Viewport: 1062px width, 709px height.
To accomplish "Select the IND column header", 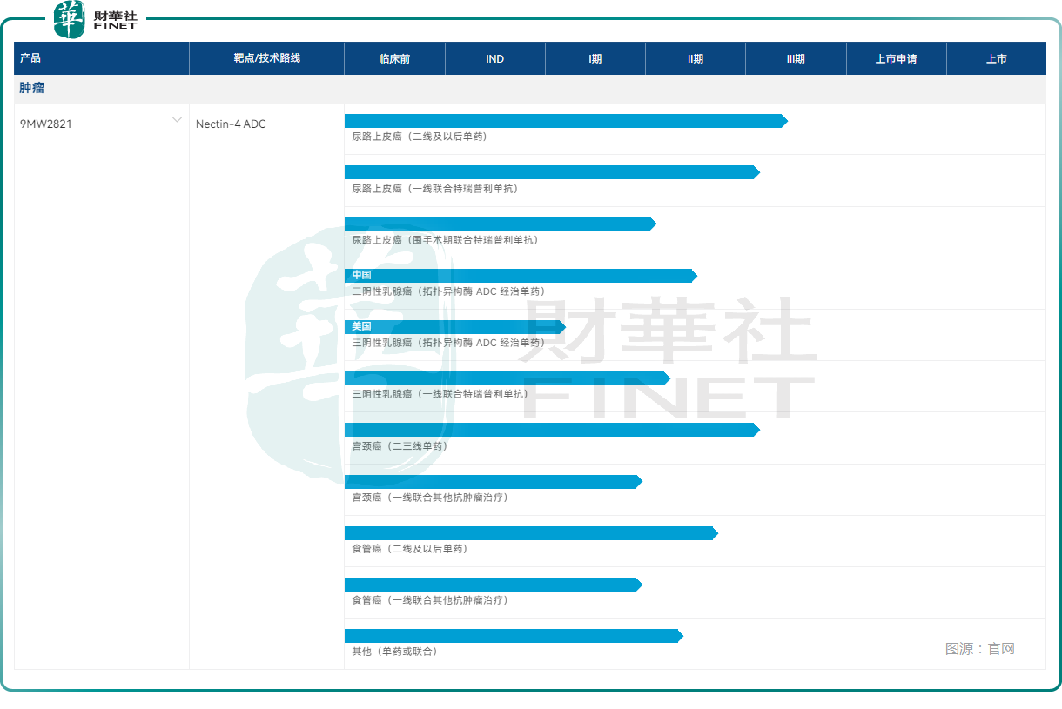I will [494, 59].
